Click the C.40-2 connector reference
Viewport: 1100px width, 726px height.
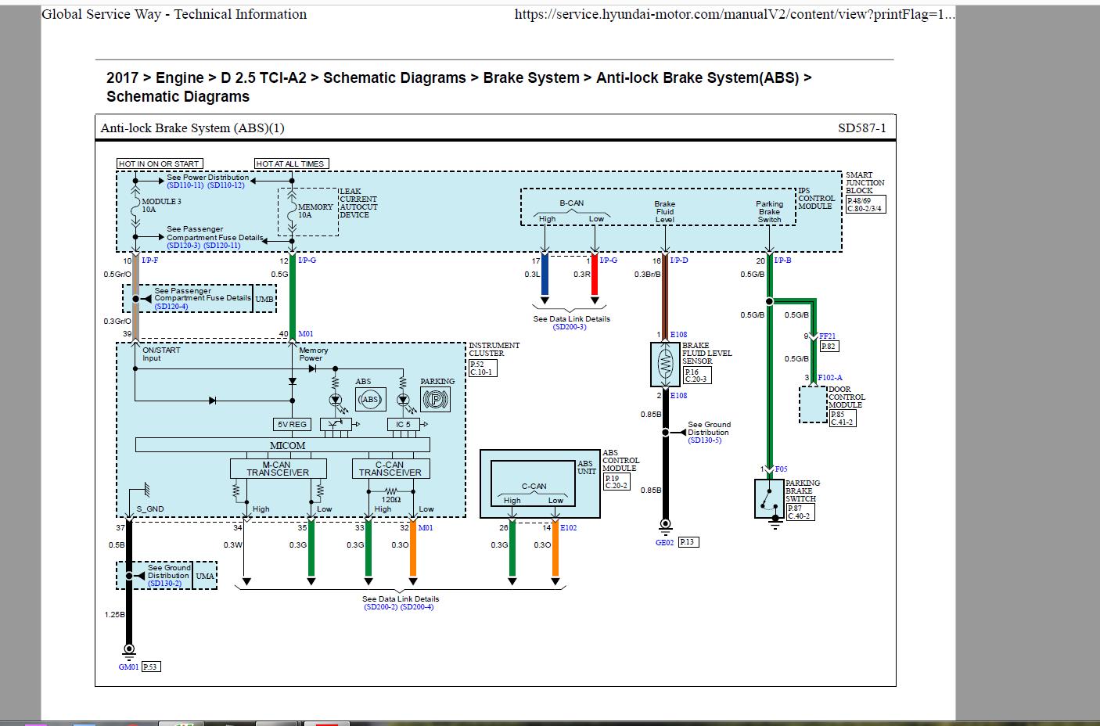tap(800, 516)
